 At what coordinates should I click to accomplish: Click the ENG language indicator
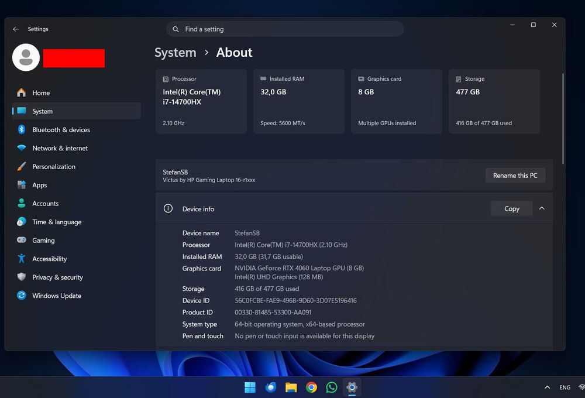tap(565, 387)
